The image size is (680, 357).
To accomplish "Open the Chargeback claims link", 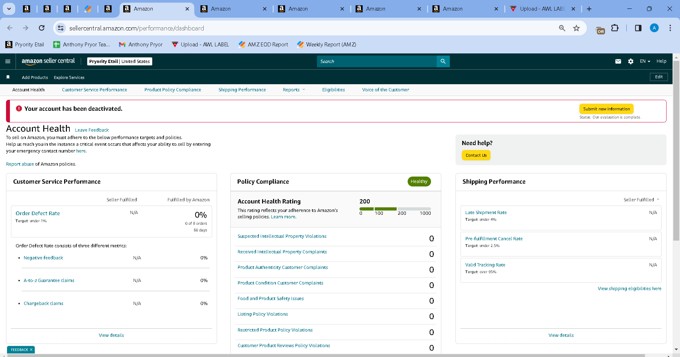I will pyautogui.click(x=43, y=304).
